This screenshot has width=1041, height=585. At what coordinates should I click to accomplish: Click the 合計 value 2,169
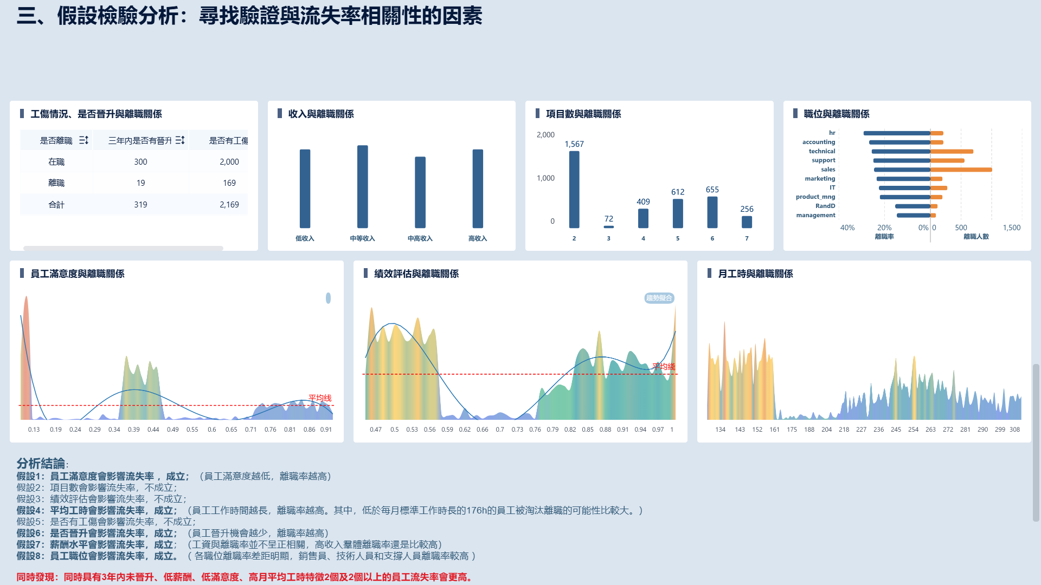(x=229, y=205)
